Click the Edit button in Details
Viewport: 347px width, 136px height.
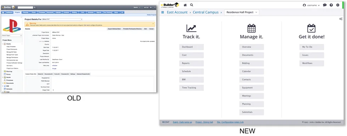point(146,29)
